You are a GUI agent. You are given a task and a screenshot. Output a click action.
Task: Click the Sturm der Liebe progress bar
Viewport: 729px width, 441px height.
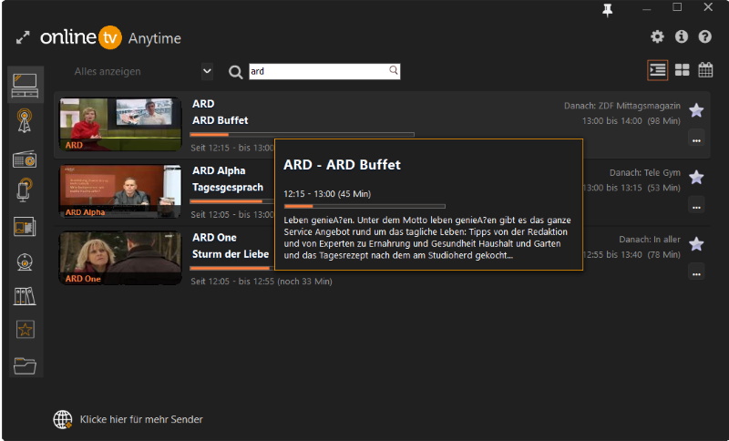pyautogui.click(x=232, y=268)
